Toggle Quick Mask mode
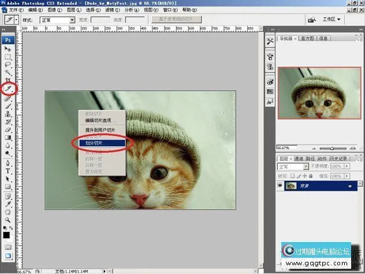The image size is (365, 274). 8,246
